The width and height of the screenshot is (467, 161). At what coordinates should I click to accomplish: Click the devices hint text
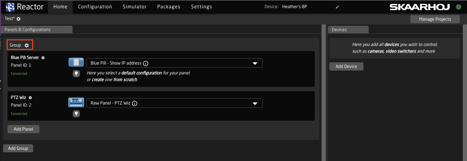pos(395,48)
